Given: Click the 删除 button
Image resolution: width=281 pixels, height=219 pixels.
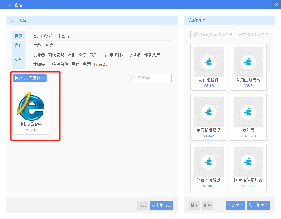Looking at the screenshot, I should [207, 205].
